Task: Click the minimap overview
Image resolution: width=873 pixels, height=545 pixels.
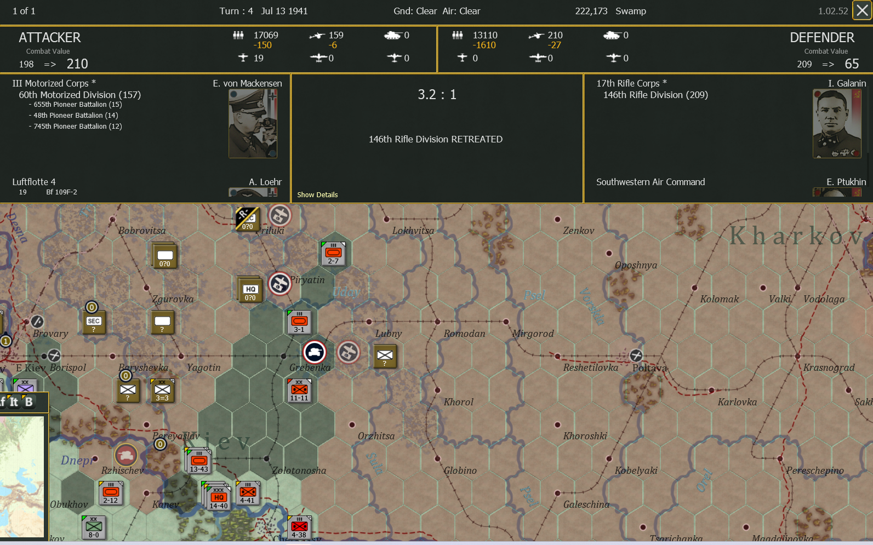Action: 22,477
